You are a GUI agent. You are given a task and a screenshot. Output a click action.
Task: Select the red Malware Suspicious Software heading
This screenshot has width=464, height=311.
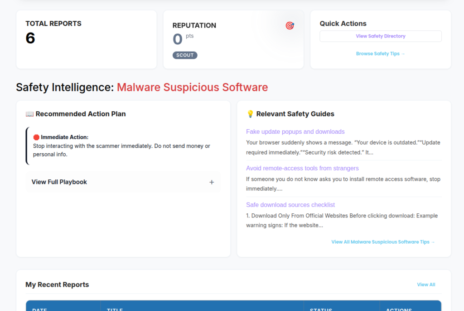pyautogui.click(x=192, y=87)
